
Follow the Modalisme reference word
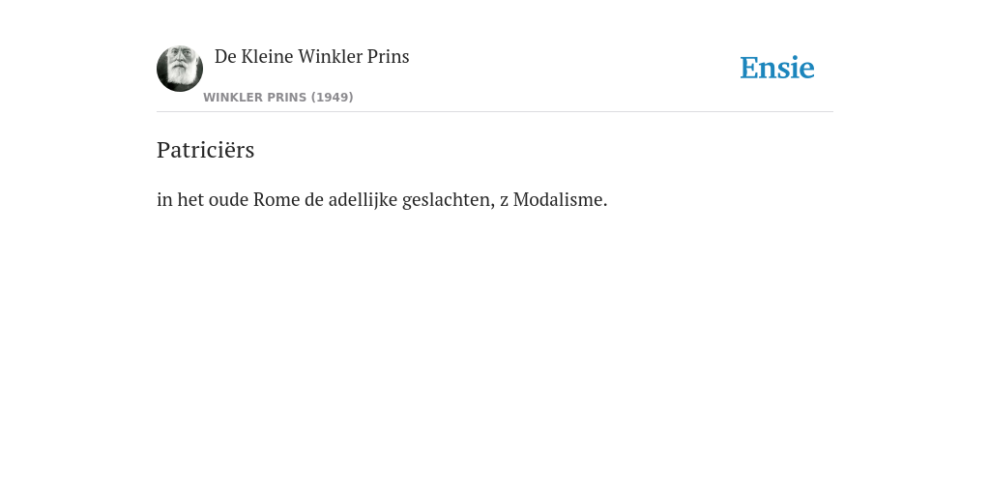click(560, 199)
